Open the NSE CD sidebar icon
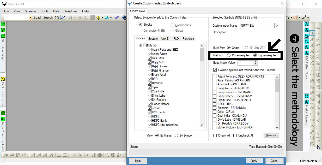The width and height of the screenshot is (322, 165). [x=3, y=30]
